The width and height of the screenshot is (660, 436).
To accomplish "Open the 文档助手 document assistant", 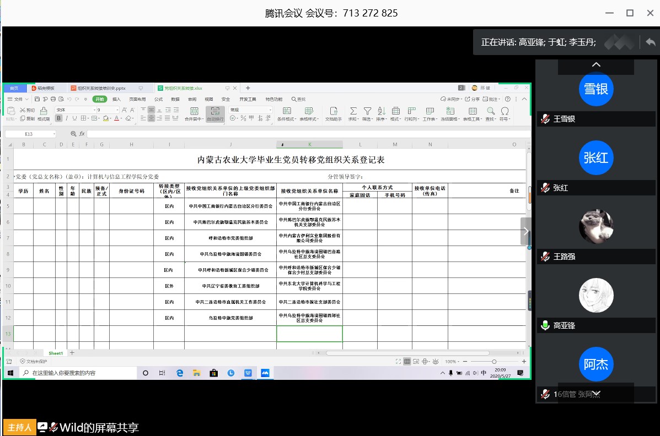I will point(333,111).
